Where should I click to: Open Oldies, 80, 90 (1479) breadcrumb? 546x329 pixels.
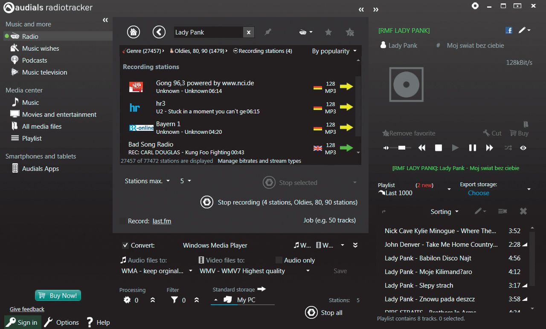(199, 51)
